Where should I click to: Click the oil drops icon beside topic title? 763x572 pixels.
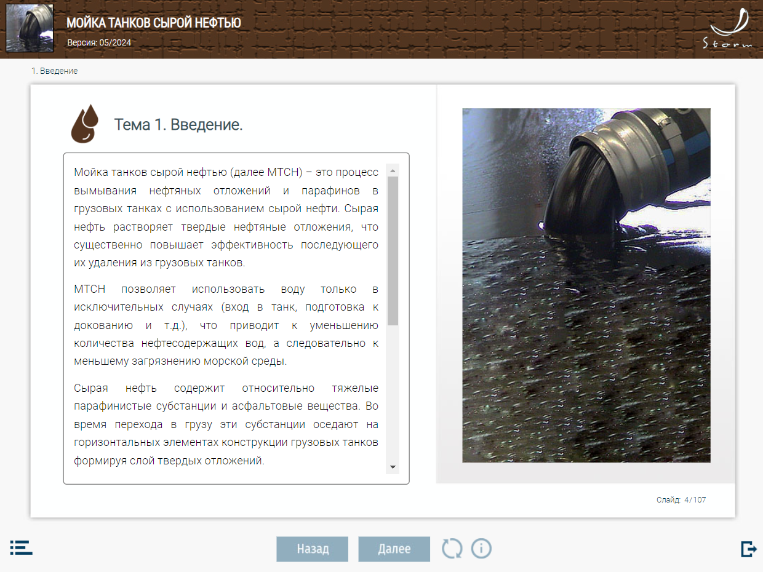pos(86,123)
